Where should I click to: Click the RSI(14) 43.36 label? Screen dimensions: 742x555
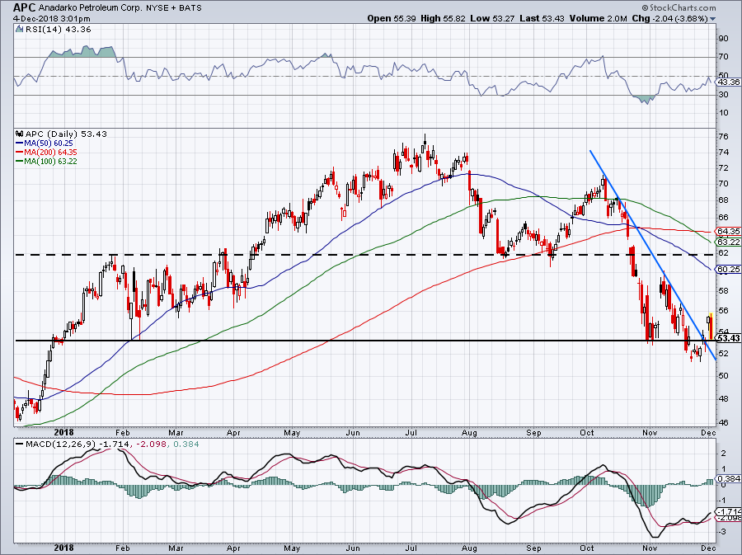pos(59,29)
